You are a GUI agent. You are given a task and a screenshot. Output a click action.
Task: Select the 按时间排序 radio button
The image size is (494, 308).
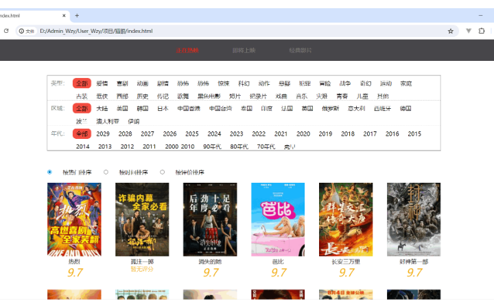coord(106,172)
